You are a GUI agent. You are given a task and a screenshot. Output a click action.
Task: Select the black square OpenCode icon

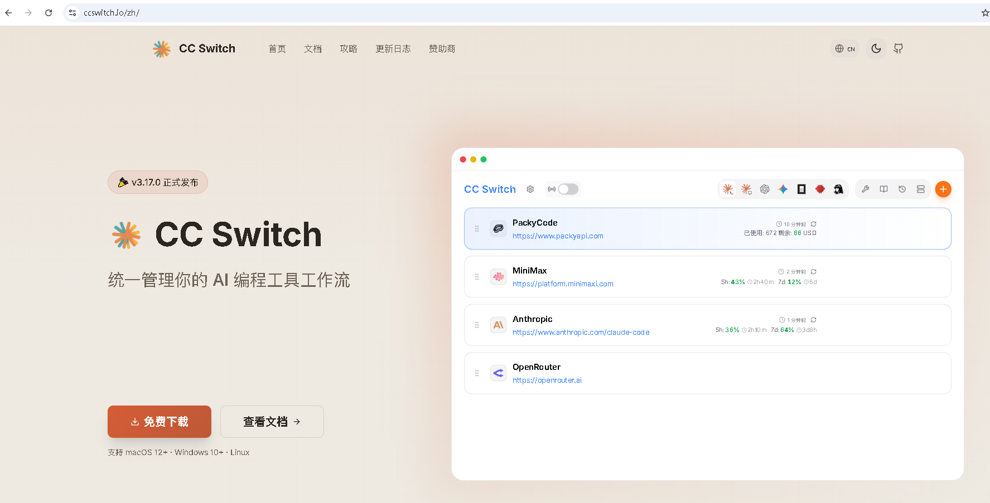(x=801, y=189)
